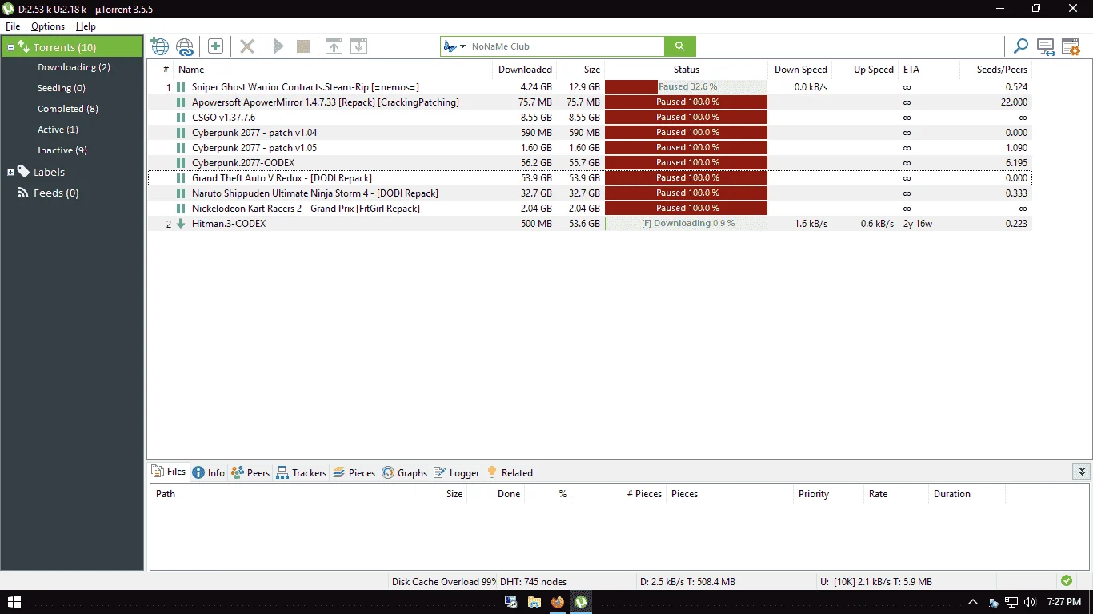Switch to the Peers tab

click(250, 472)
